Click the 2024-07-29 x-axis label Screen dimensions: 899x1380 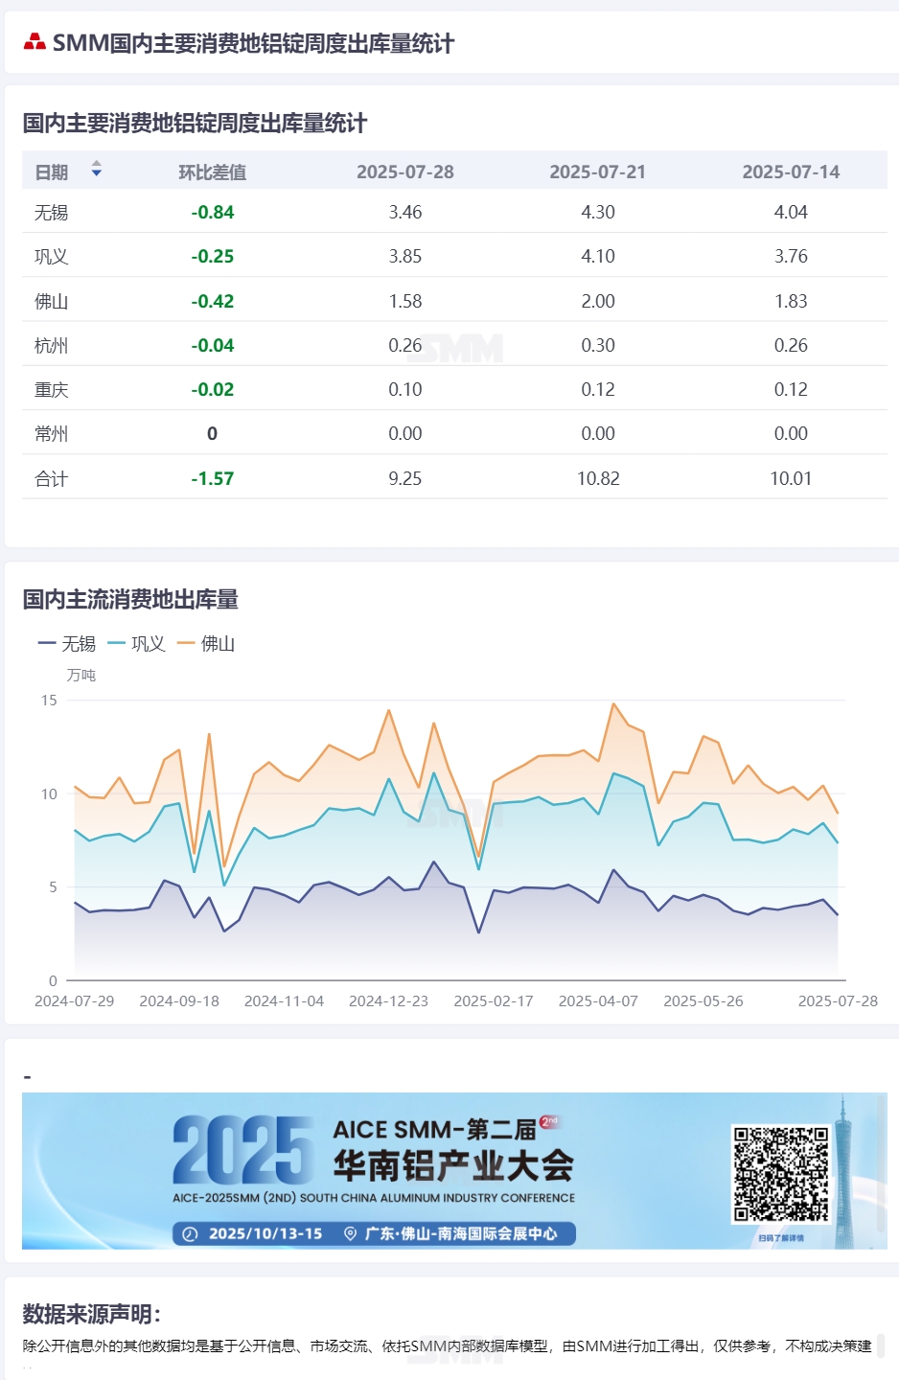(x=74, y=1001)
